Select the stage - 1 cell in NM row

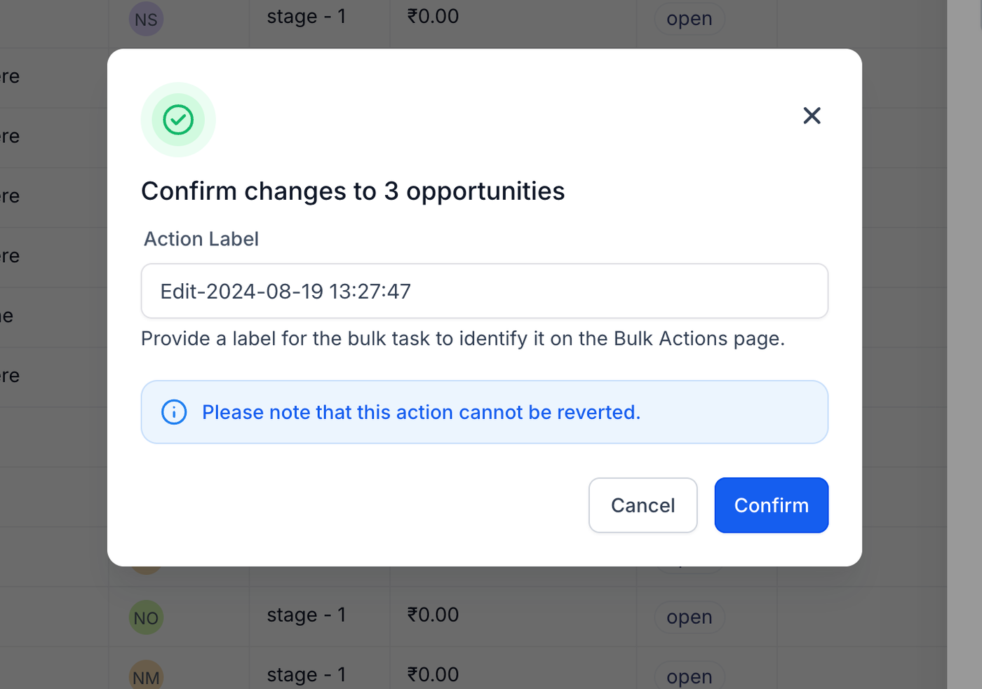307,674
